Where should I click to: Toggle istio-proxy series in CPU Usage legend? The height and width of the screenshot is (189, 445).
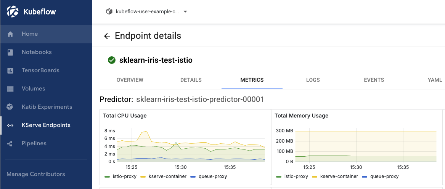[120, 176]
